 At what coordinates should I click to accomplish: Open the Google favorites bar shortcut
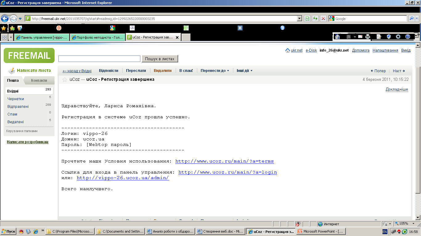[x=112, y=28]
